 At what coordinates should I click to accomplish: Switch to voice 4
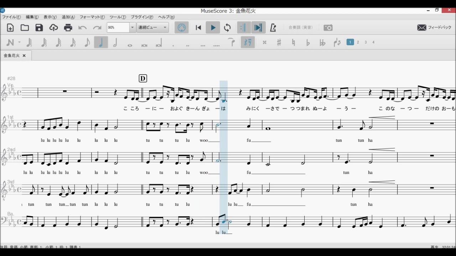point(373,42)
